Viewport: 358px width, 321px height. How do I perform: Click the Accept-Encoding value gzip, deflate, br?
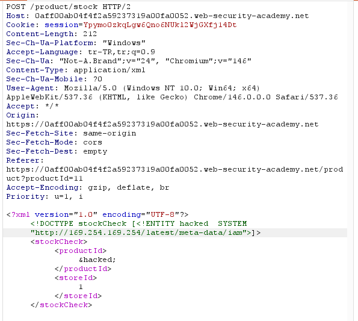(x=129, y=187)
